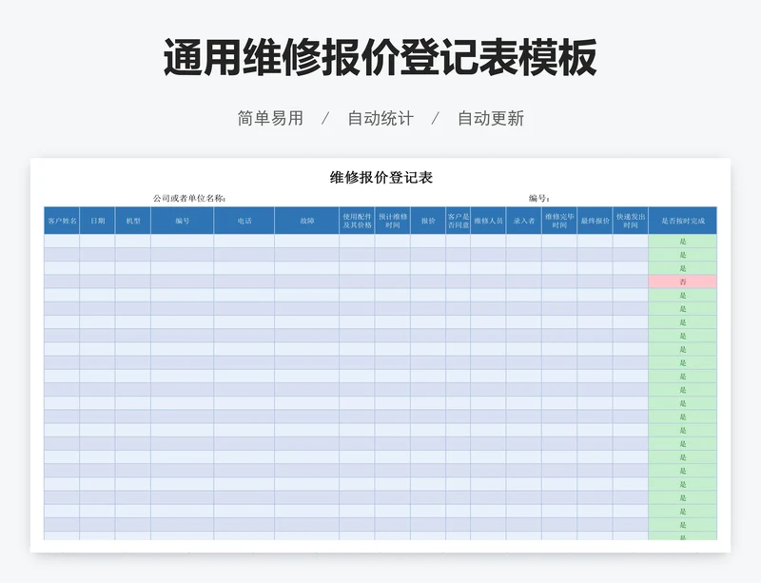Click the 客户是否同意 header cell
Viewport: 761px width, 583px height.
(x=459, y=221)
